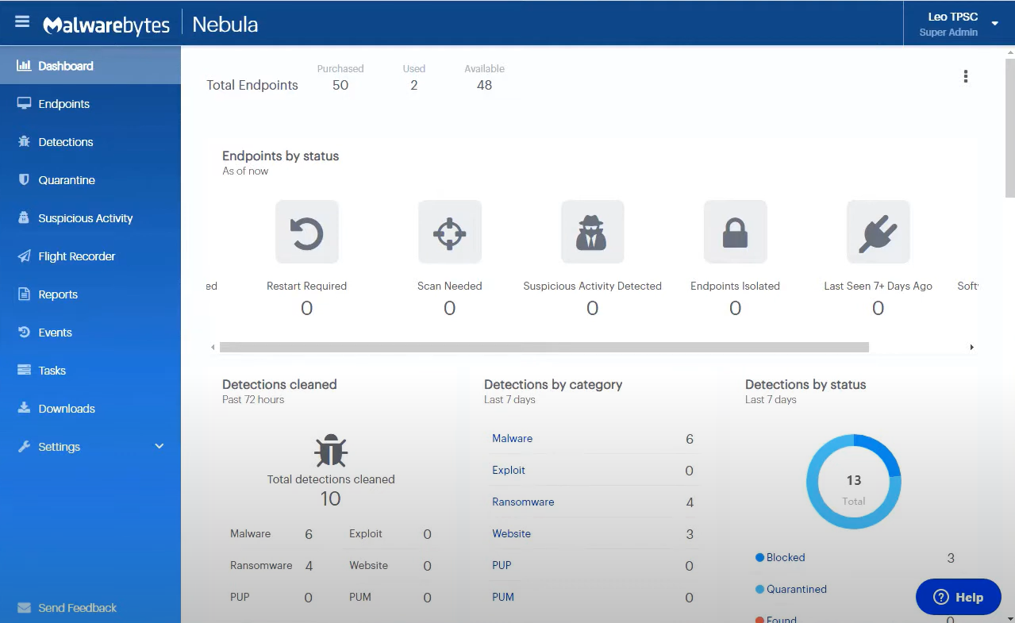Click the Endpoints Isolated lock icon

[x=735, y=232]
